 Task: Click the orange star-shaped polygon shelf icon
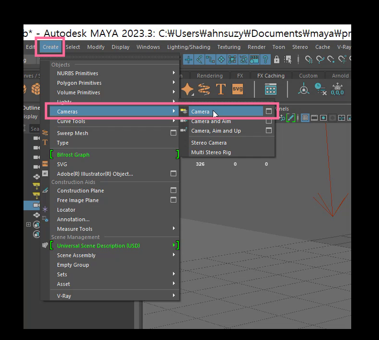point(187,89)
